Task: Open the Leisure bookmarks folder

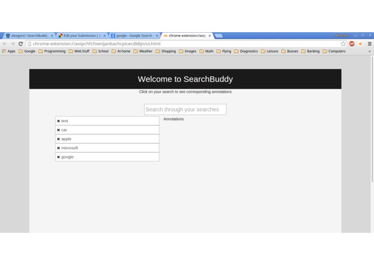Action: 270,51
